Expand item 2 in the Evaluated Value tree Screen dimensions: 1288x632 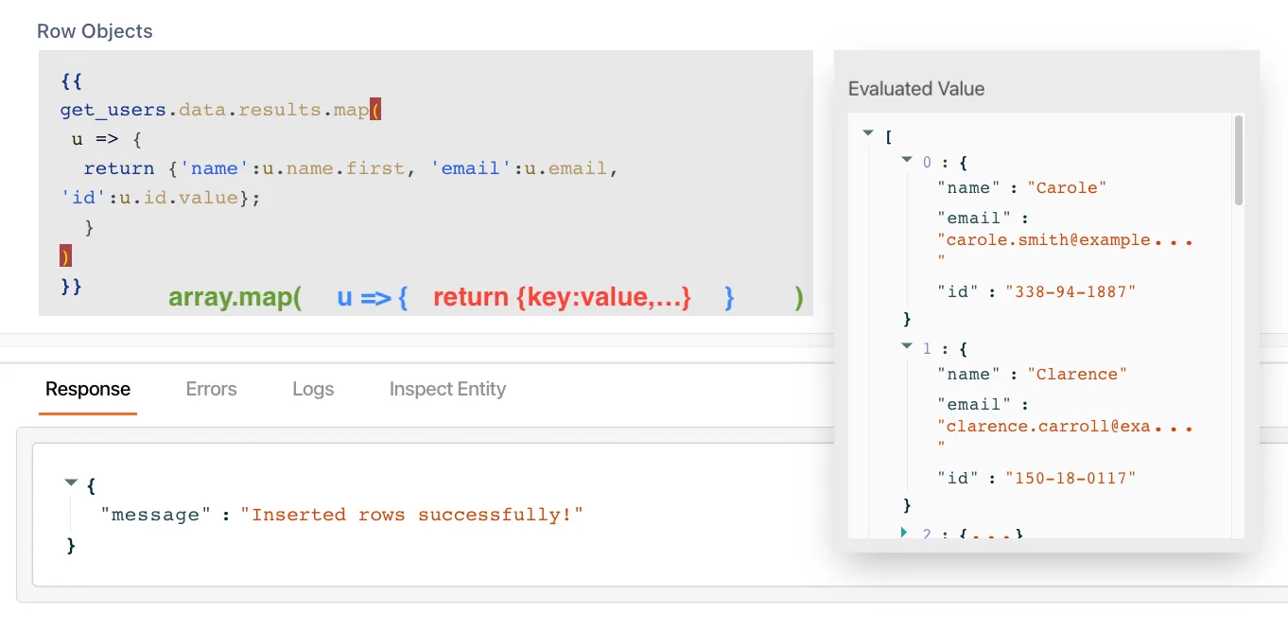(x=905, y=533)
